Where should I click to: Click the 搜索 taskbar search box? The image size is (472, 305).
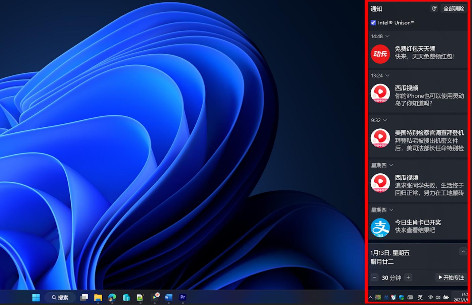click(60, 297)
